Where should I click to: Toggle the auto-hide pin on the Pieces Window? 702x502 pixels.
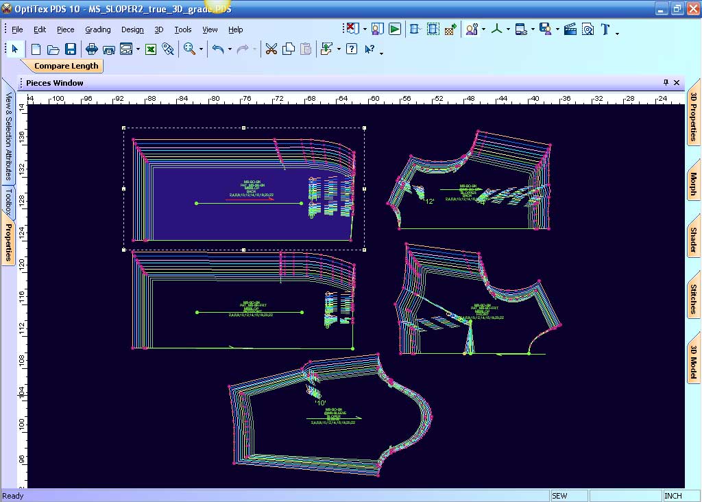coord(664,82)
